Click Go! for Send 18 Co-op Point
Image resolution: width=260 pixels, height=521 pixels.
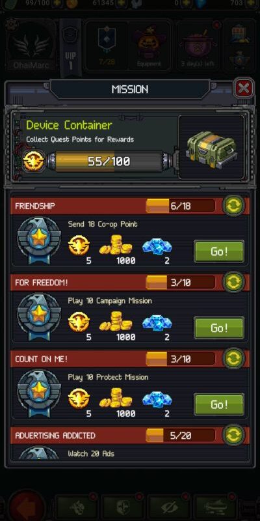pos(219,251)
